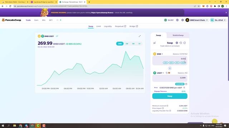Open the language globe selector

[x=177, y=20]
